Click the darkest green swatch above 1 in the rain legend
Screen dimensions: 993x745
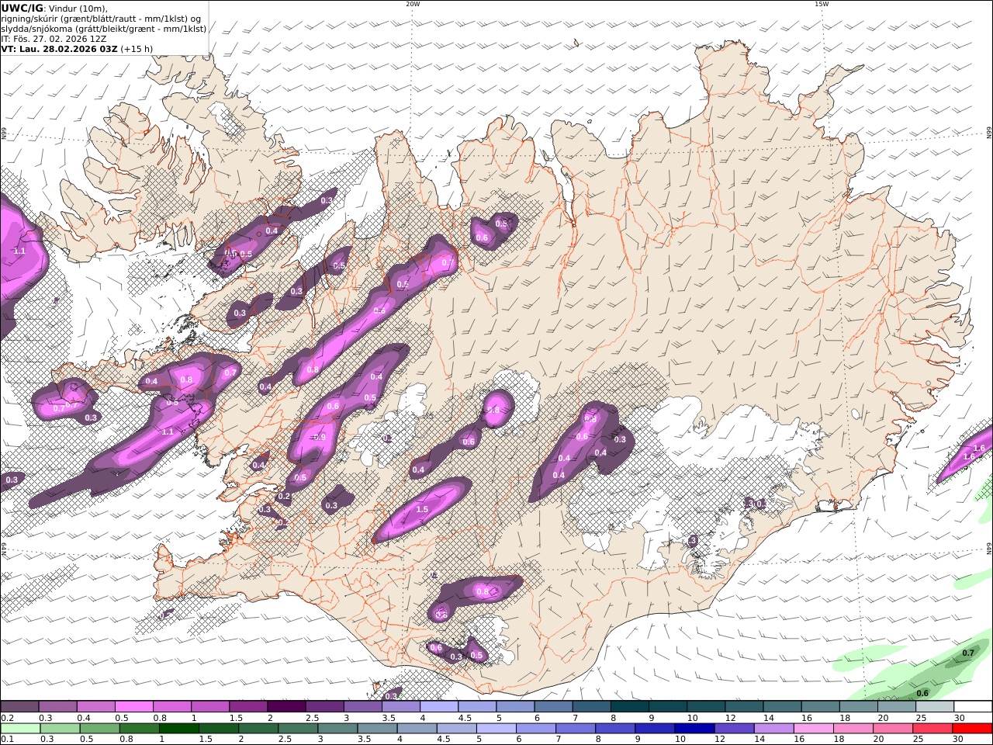pos(179,729)
